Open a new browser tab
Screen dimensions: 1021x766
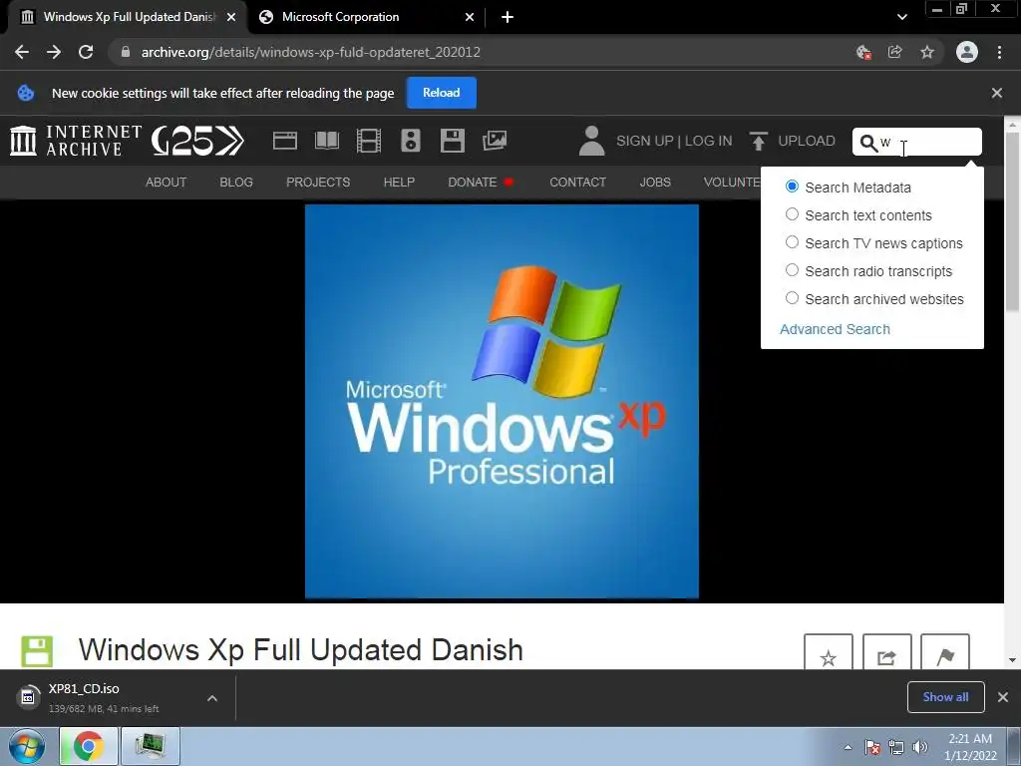pos(508,17)
